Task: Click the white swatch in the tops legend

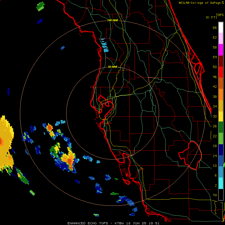Action: (221, 27)
